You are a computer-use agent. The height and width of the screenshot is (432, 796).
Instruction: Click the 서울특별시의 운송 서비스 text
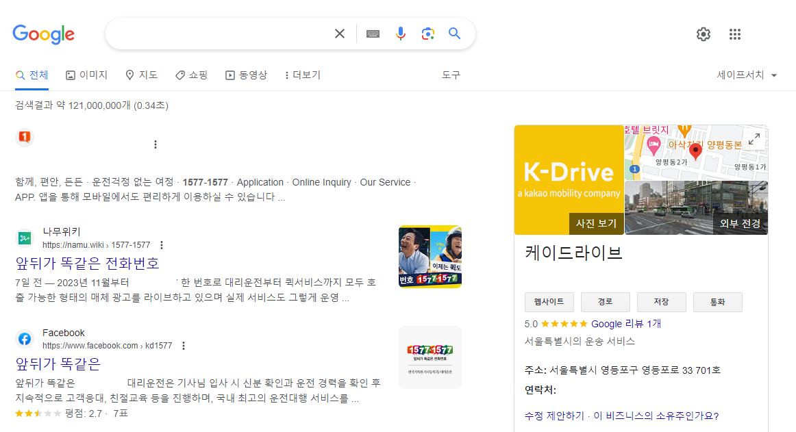point(580,341)
